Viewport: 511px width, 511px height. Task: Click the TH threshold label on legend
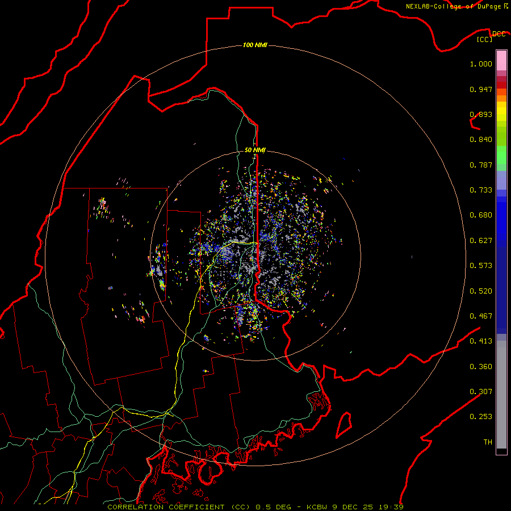tap(488, 442)
